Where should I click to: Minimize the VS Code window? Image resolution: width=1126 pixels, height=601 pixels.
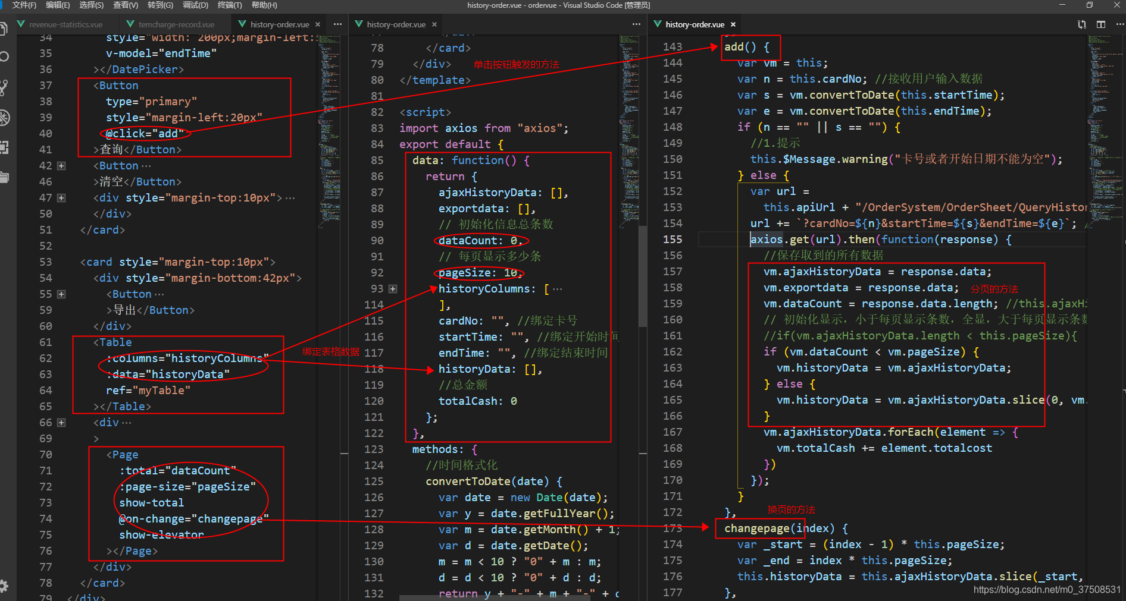[1062, 5]
